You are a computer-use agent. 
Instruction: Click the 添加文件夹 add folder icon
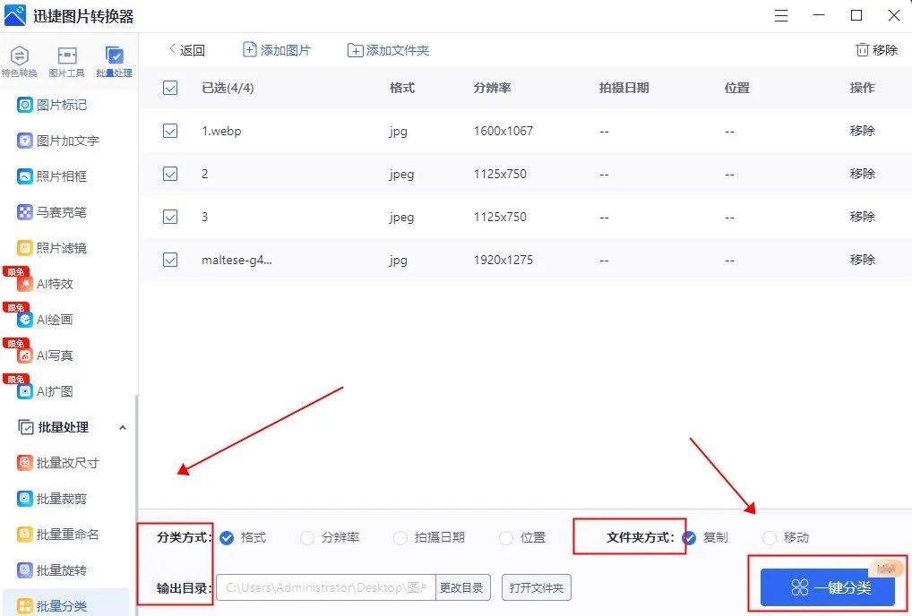[x=355, y=51]
